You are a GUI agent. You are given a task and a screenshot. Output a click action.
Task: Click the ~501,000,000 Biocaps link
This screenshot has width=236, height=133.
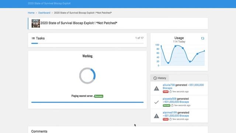point(176,116)
